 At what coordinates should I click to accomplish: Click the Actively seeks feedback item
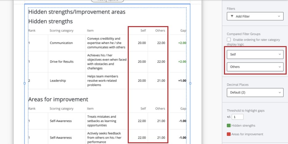tap(104, 138)
